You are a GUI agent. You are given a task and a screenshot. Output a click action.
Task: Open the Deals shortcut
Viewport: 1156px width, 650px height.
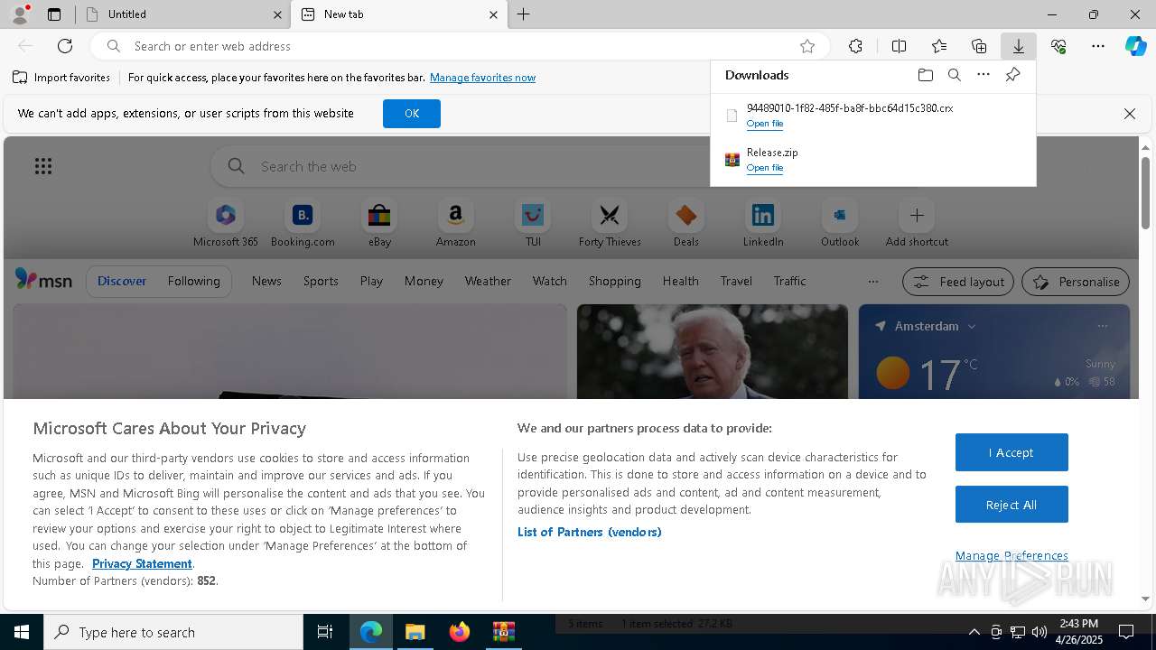[686, 224]
